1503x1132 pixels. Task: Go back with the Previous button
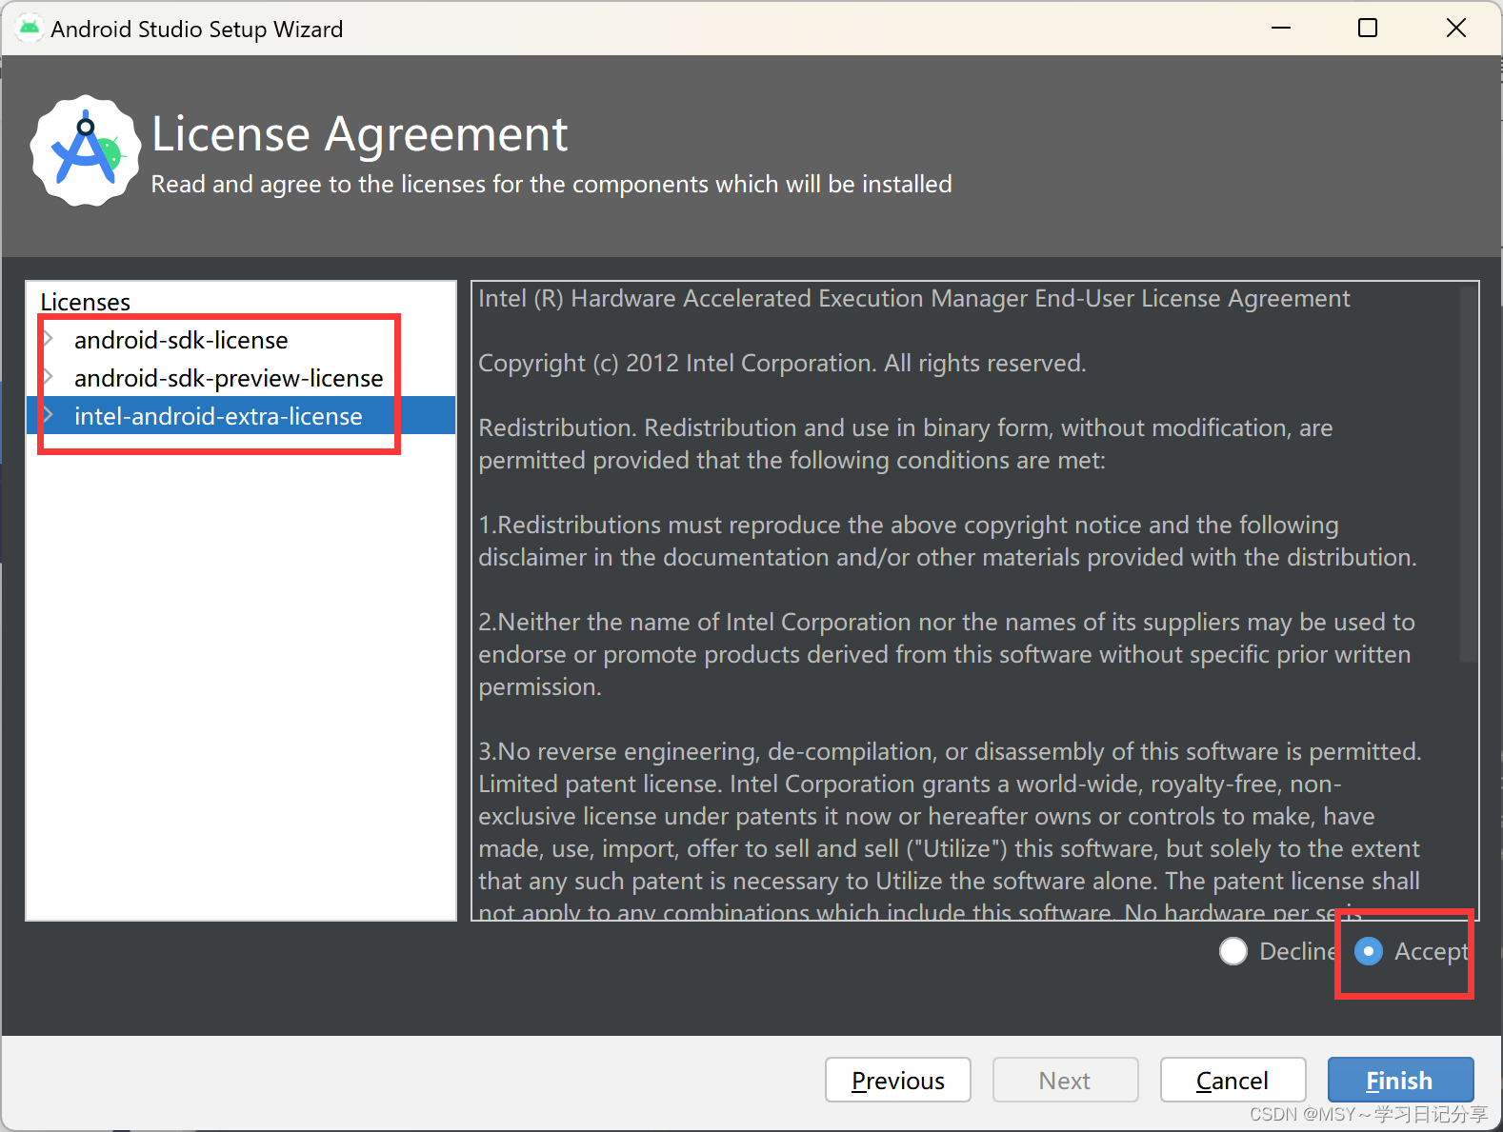897,1080
